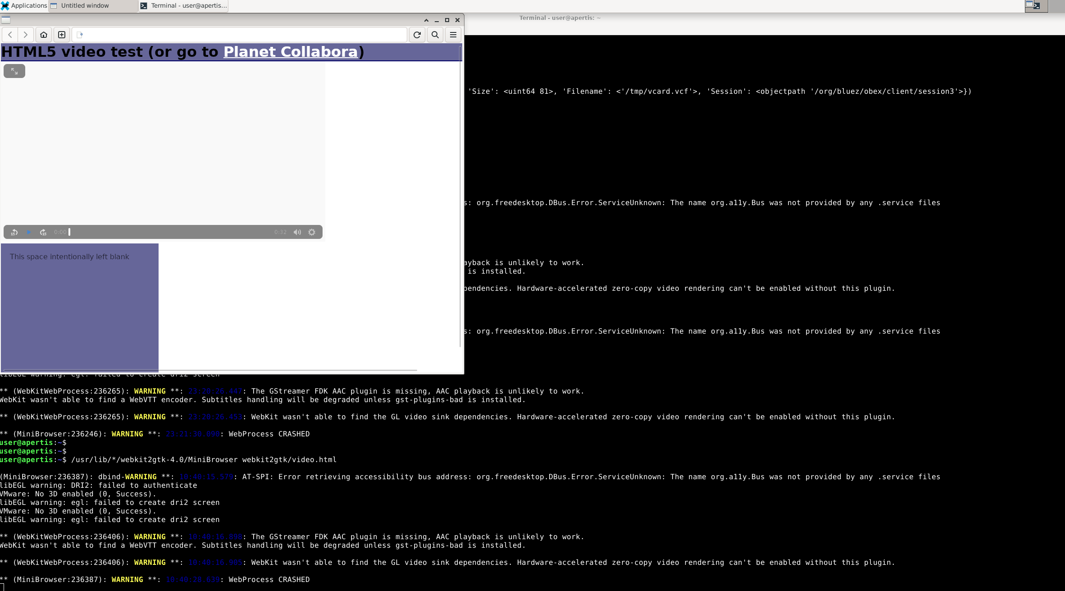Skip forward 15 seconds in video
Screen dimensions: 1065x591
coord(43,232)
